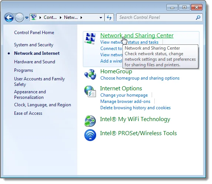Open User Accounts and Family Safety
The width and height of the screenshot is (212, 184).
(x=40, y=81)
